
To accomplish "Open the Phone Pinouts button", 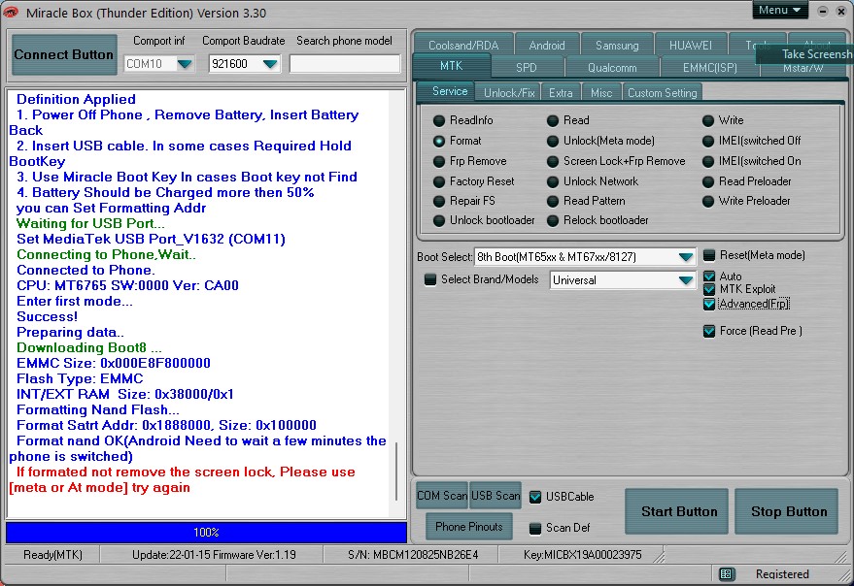I will point(469,527).
